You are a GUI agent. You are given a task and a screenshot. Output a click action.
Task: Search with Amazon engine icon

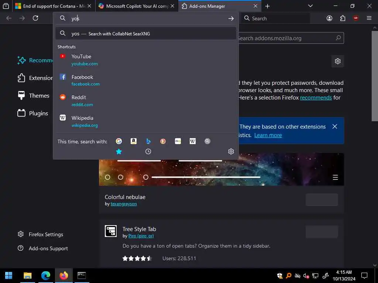pos(134,141)
